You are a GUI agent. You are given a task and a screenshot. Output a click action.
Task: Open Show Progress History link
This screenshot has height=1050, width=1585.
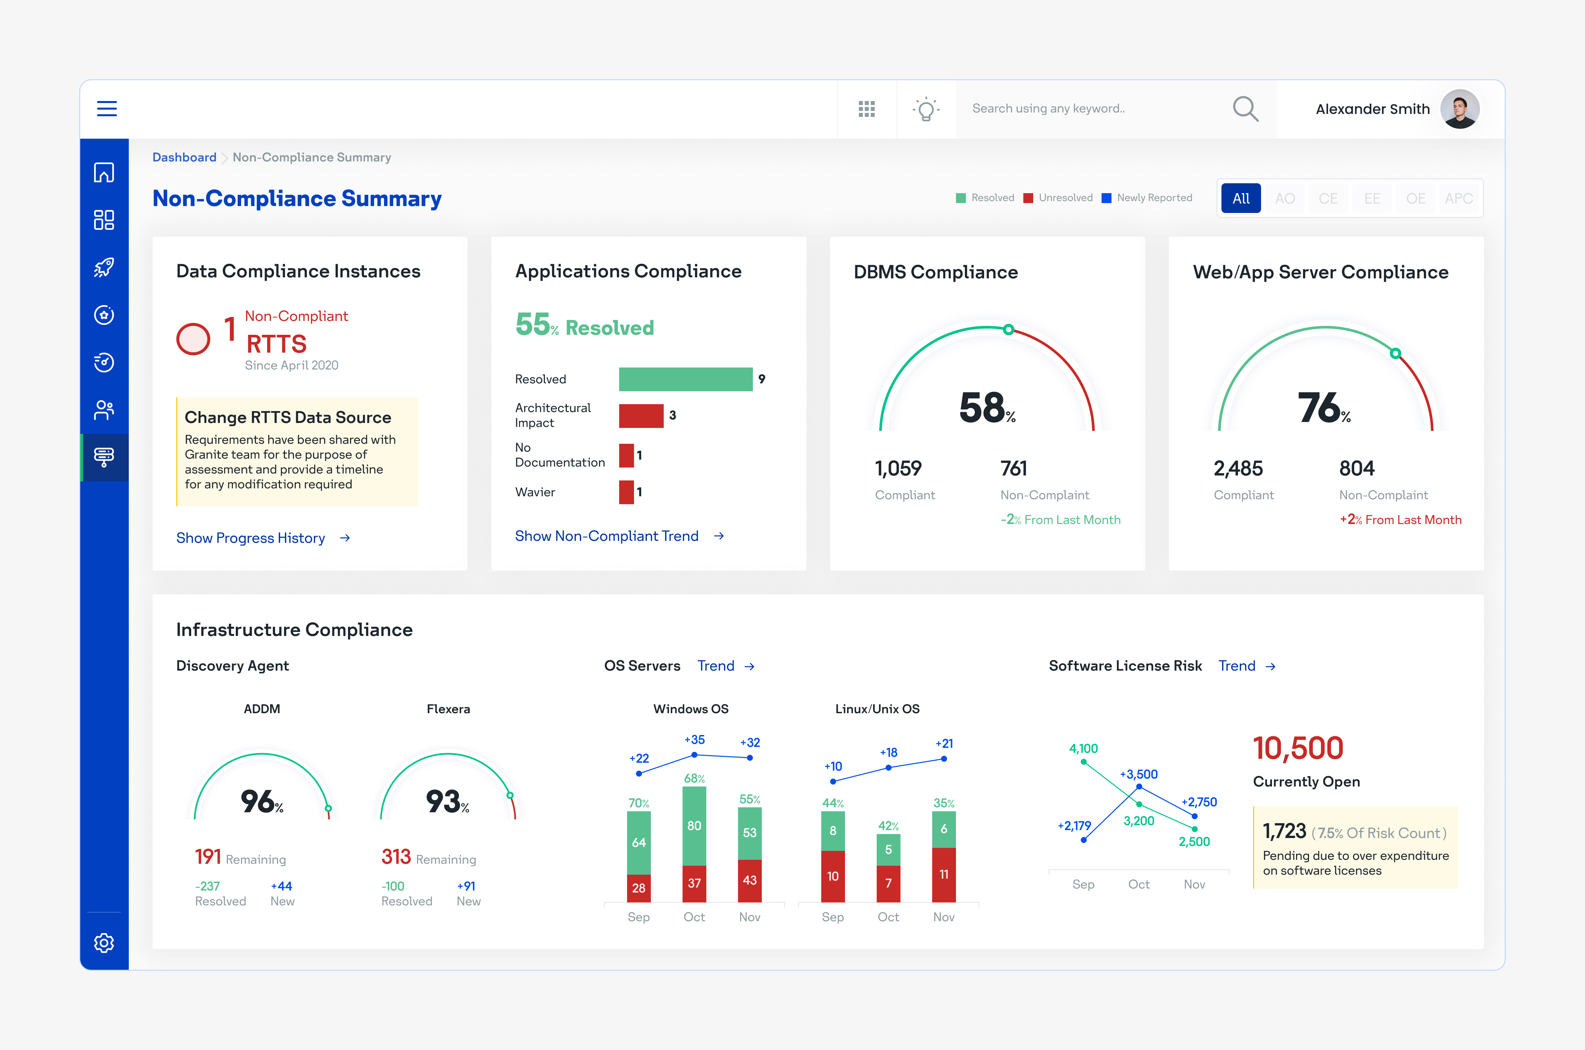(250, 538)
